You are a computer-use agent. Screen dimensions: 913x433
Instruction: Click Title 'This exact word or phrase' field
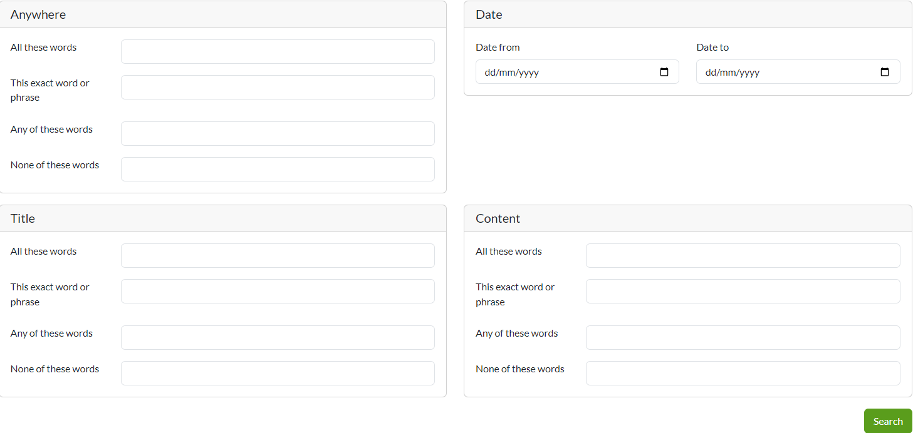278,291
